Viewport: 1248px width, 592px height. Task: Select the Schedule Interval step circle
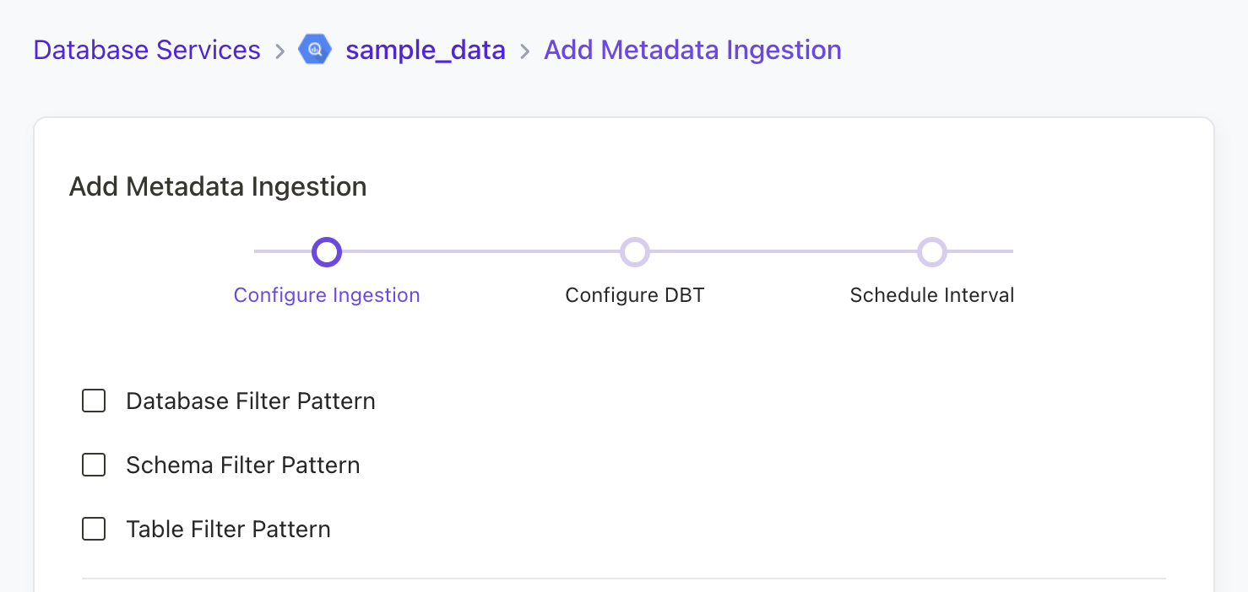pos(931,251)
